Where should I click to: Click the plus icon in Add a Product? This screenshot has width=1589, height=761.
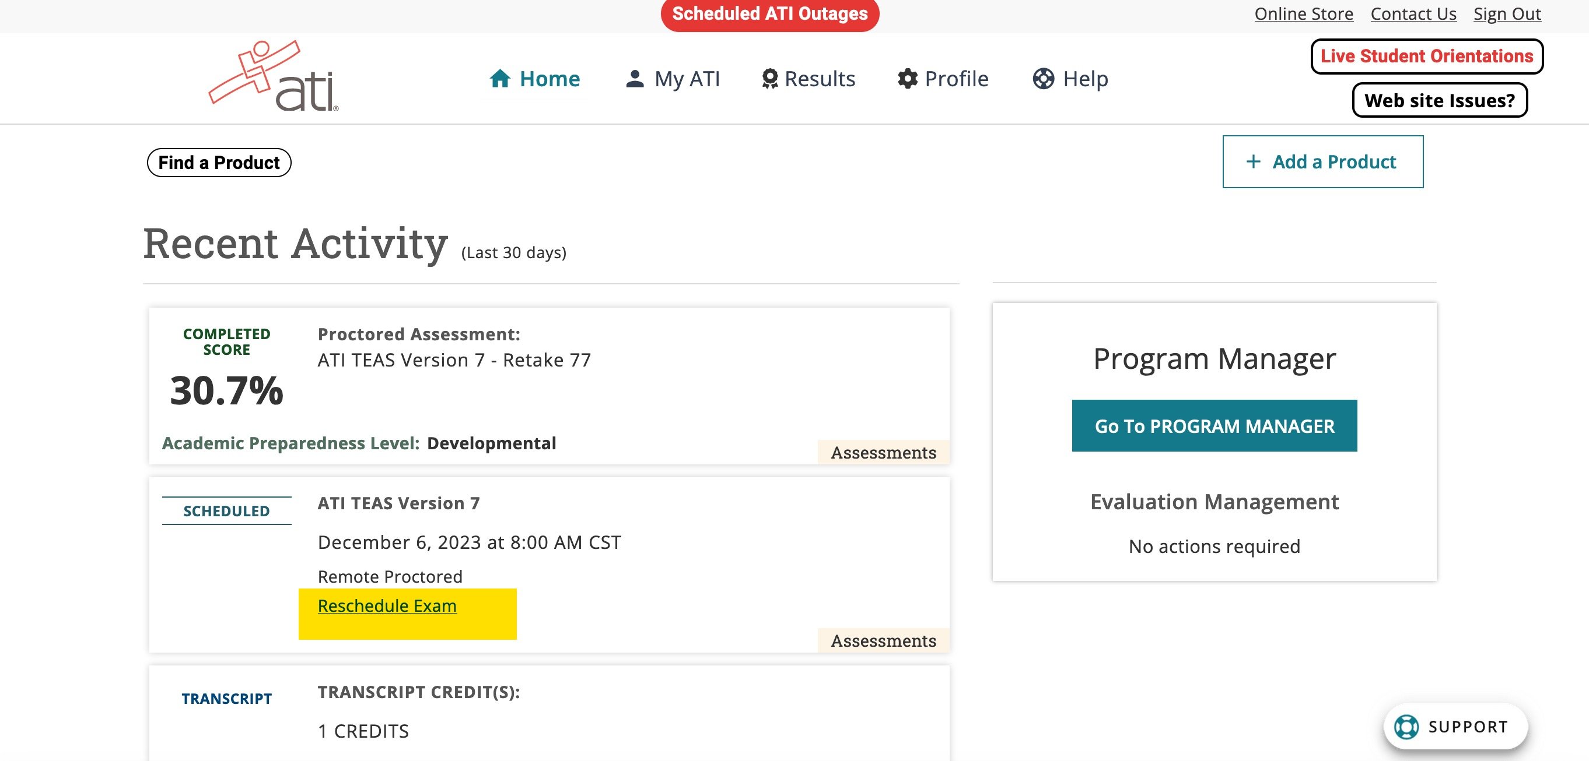click(x=1253, y=161)
